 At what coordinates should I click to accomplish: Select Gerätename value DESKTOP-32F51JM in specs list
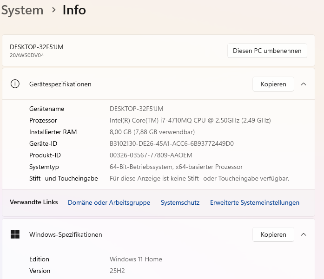136,109
